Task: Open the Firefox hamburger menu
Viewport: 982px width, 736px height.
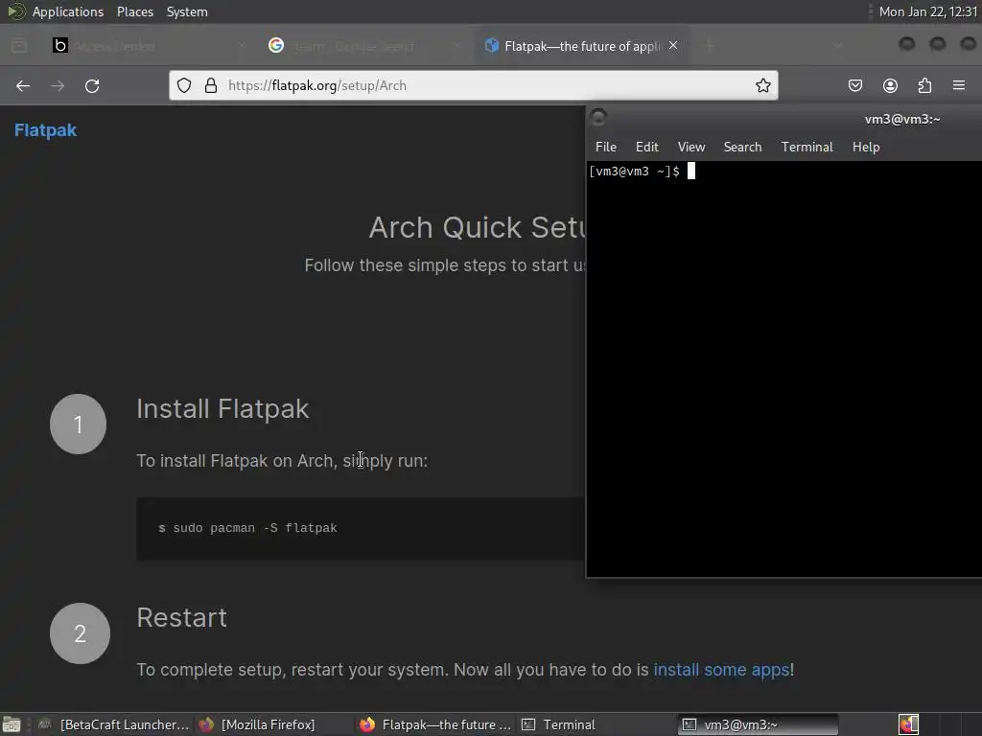Action: tap(959, 85)
